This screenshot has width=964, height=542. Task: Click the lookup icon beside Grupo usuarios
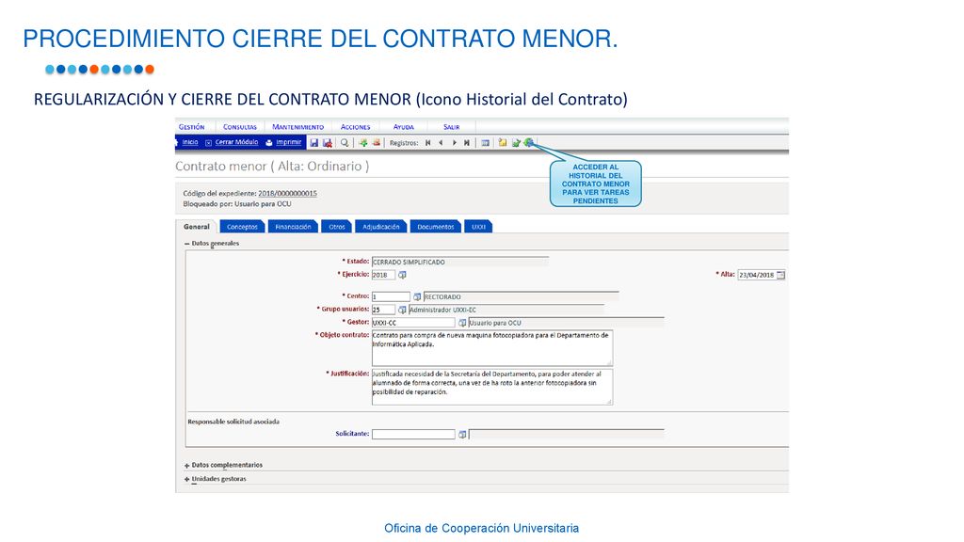(402, 310)
